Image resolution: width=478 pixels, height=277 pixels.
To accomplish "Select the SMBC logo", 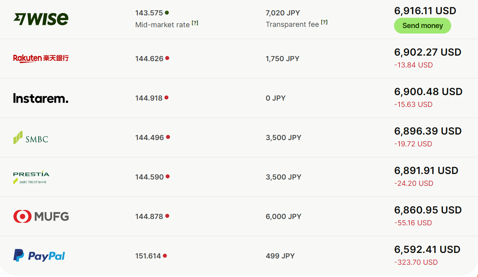I will click(31, 138).
